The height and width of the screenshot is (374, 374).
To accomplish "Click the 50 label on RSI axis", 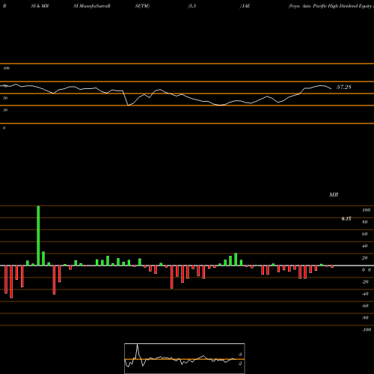I will 5,98.
